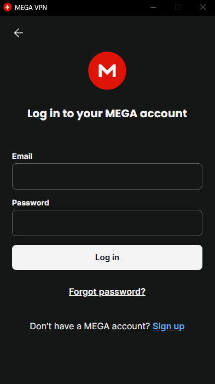This screenshot has height=384, width=215.
Task: Click the red MEGA circle logo
Action: 107,71
